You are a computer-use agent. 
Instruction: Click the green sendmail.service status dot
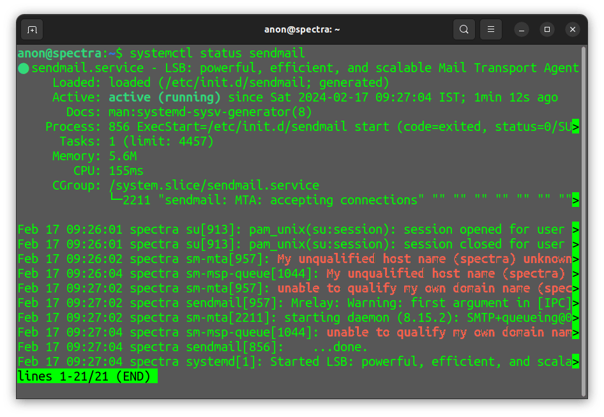pos(24,68)
